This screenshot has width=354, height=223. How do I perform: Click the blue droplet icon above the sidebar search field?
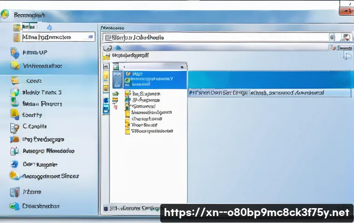[49, 27]
